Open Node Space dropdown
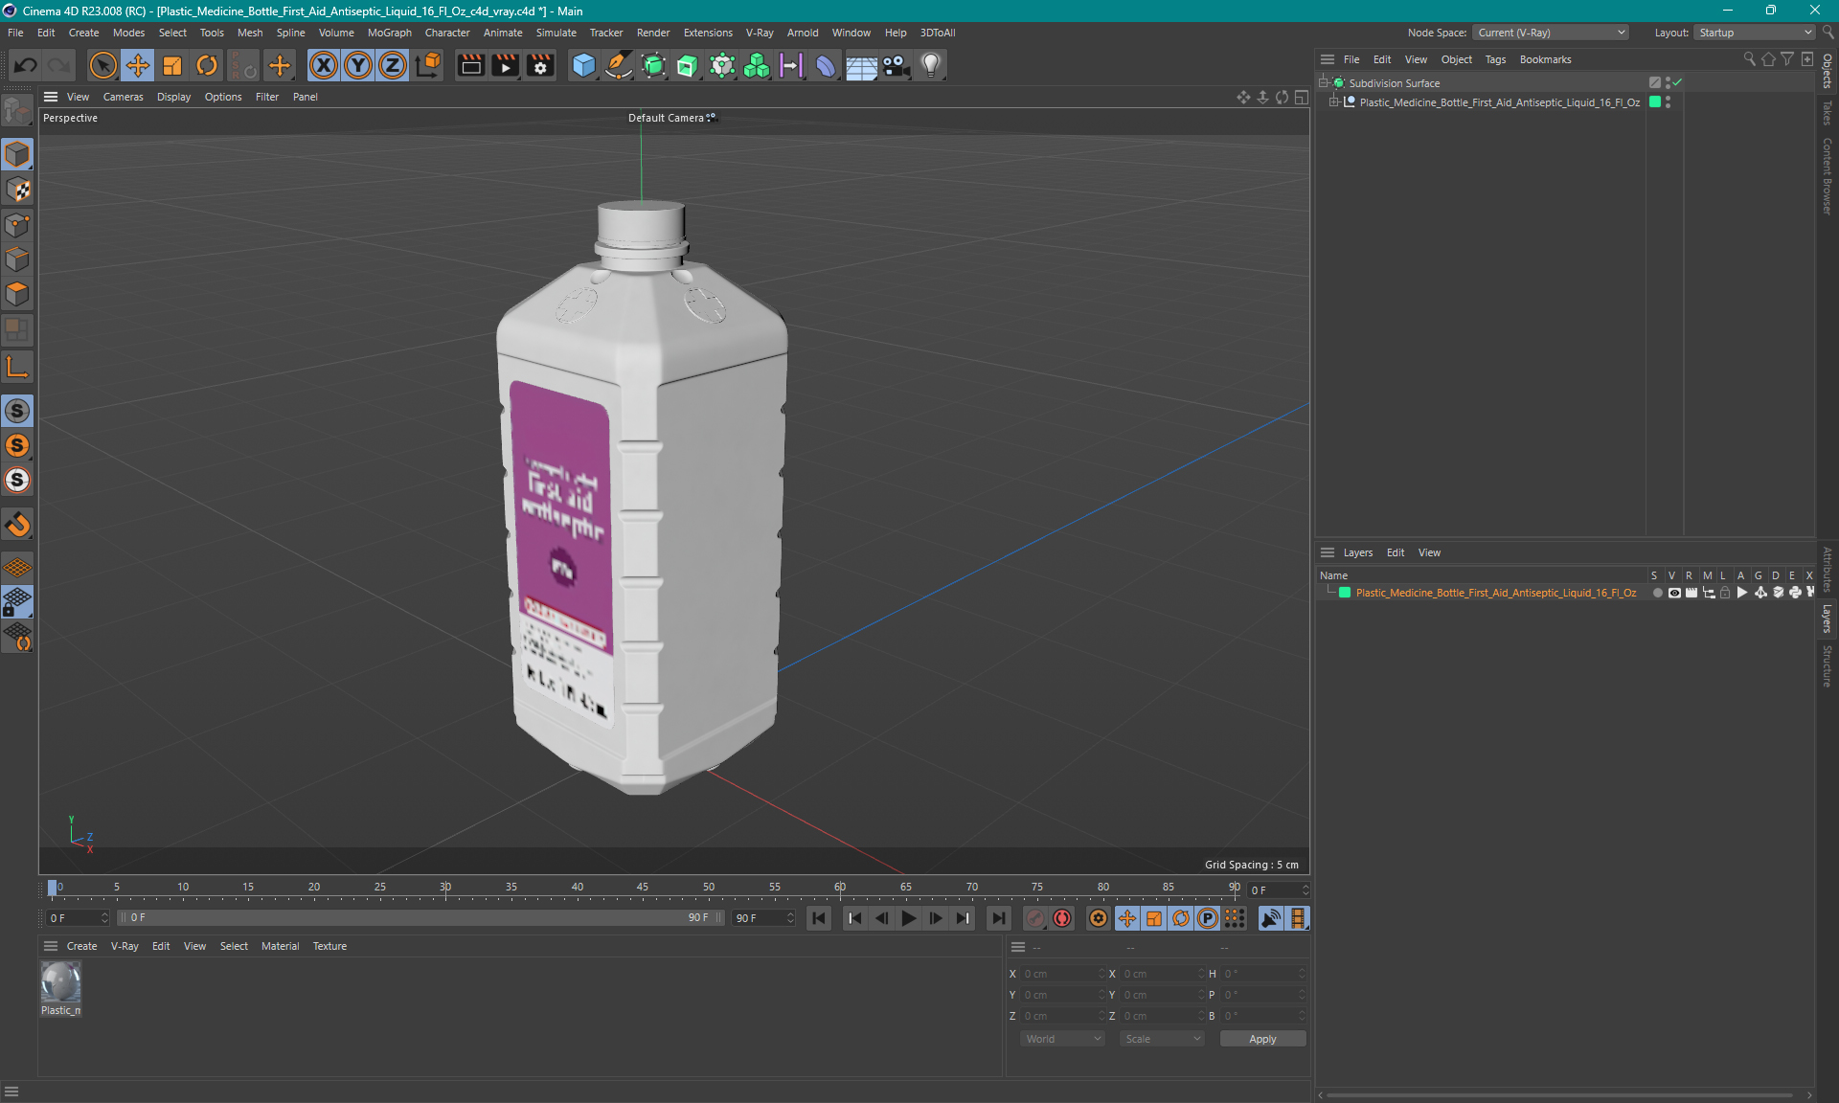Screen dimensions: 1839x1103 [1550, 33]
